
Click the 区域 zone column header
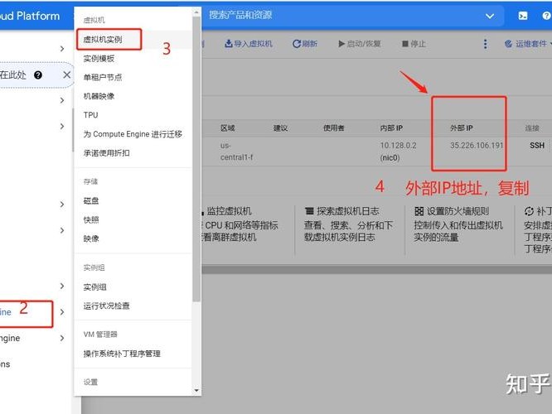point(228,128)
